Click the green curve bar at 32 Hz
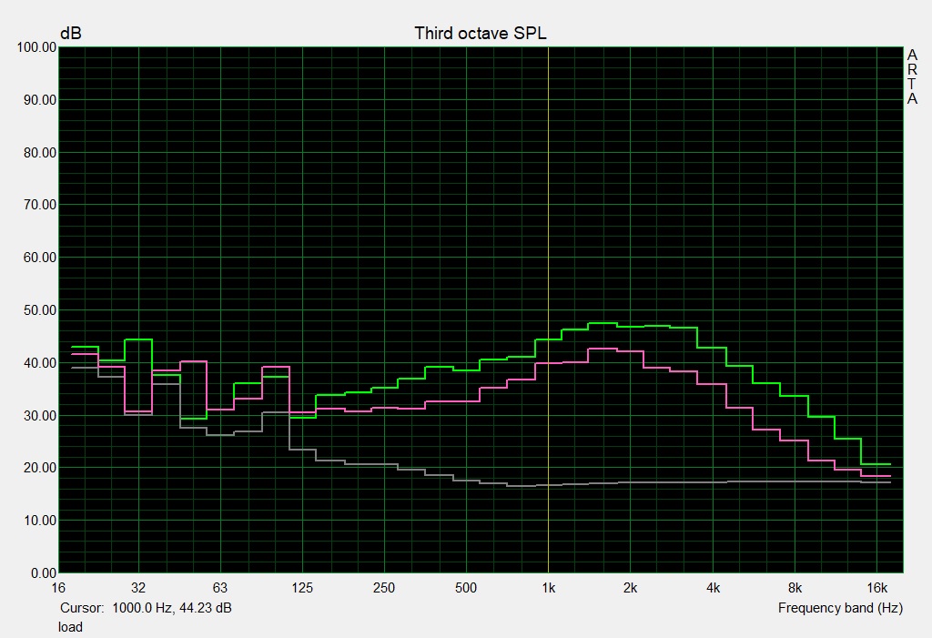This screenshot has height=638, width=932. [x=138, y=339]
